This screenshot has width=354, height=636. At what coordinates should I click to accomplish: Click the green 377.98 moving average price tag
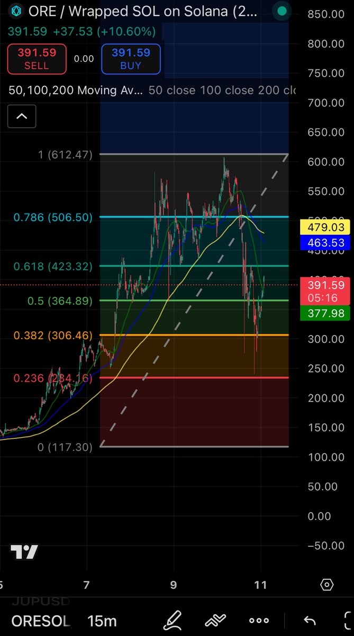326,313
